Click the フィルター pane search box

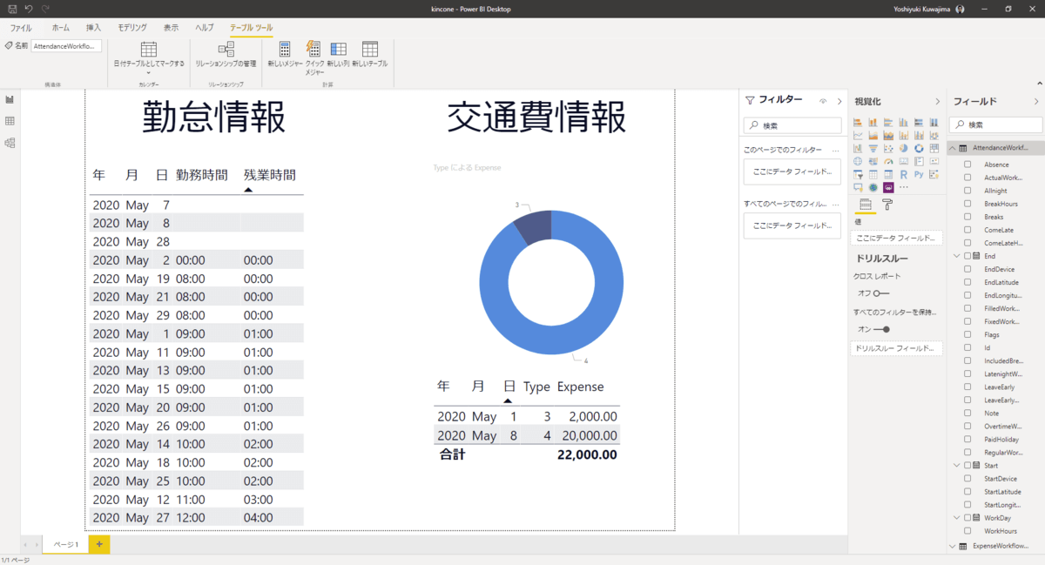[x=792, y=125]
